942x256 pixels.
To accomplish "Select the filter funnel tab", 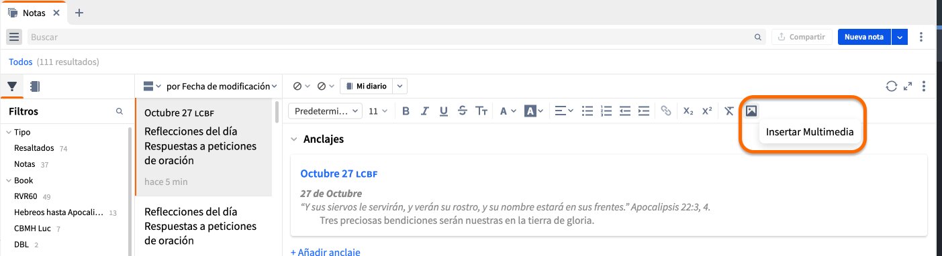I will point(12,86).
